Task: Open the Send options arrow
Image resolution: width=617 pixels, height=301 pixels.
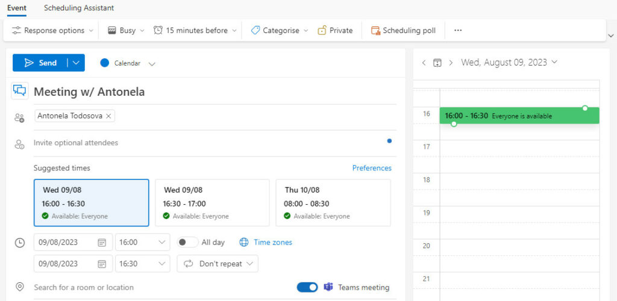Action: pyautogui.click(x=77, y=63)
